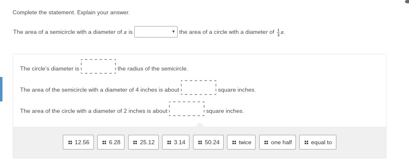409x167 pixels.
Task: Click the 50.24 answer tile
Action: pyautogui.click(x=209, y=142)
